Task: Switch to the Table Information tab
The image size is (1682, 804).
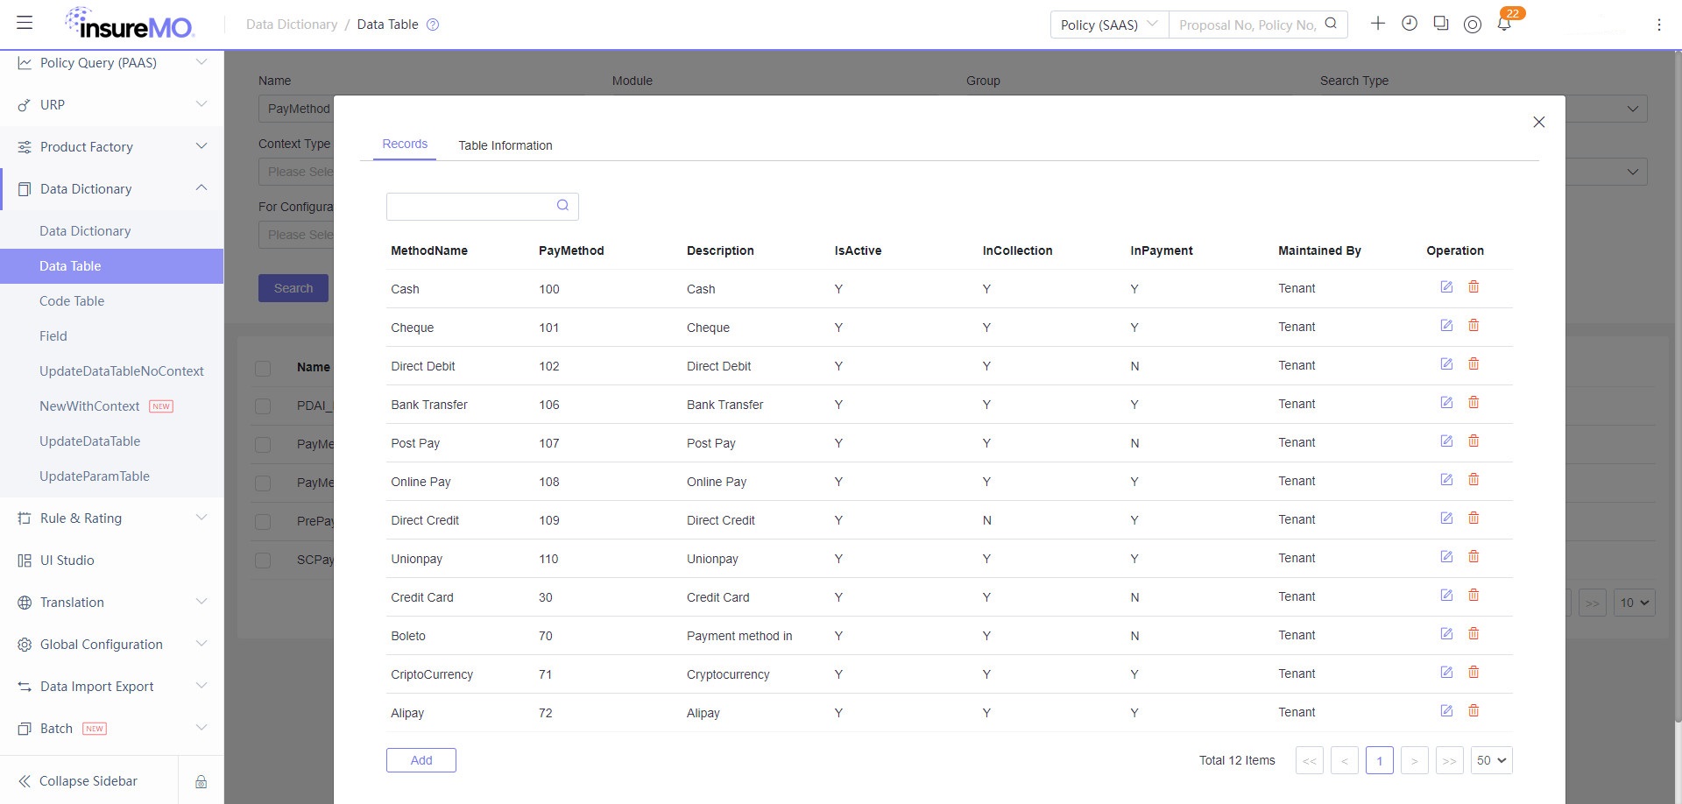Action: pyautogui.click(x=505, y=145)
